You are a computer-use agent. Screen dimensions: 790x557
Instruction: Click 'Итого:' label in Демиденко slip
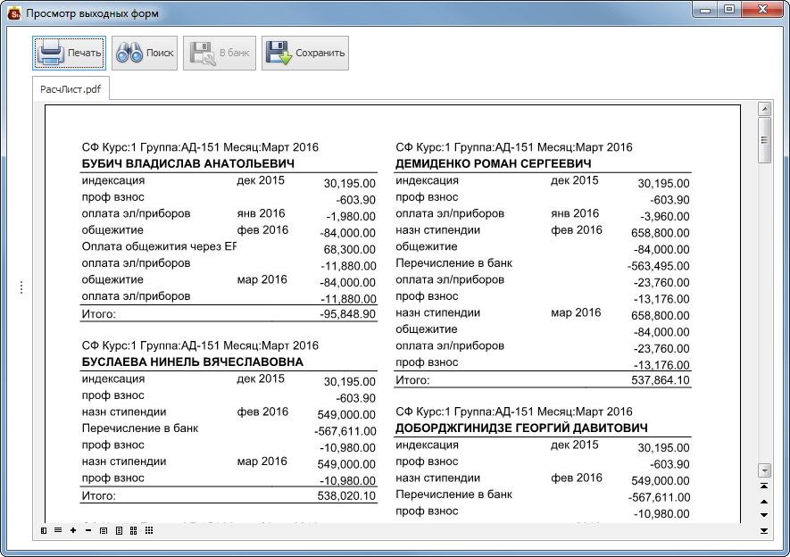(x=412, y=380)
